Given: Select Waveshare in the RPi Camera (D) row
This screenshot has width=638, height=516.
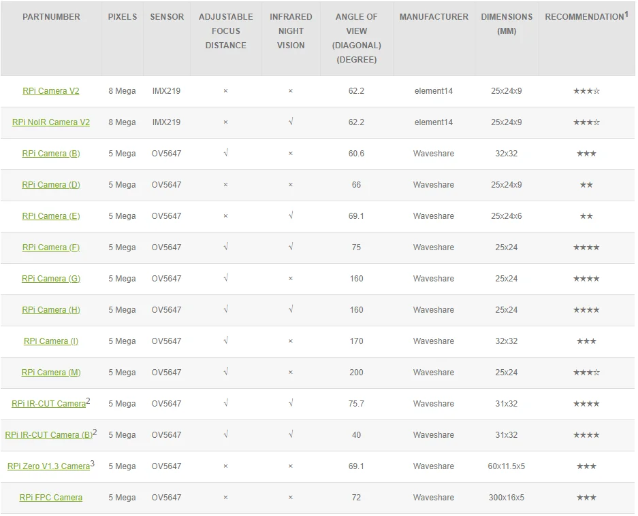Looking at the screenshot, I should click(434, 185).
